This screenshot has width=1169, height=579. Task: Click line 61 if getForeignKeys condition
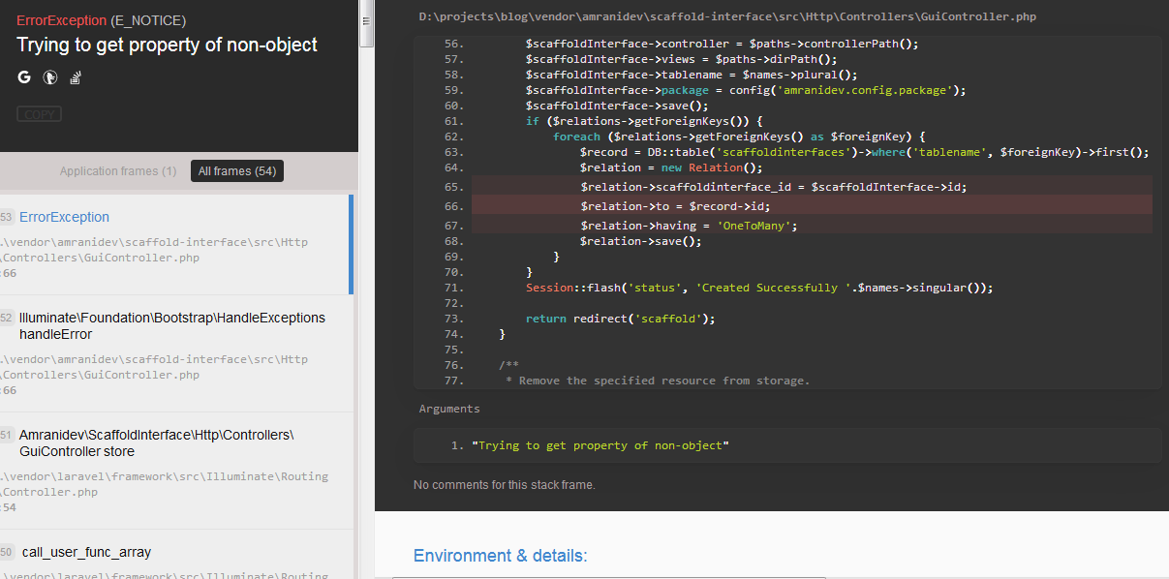pyautogui.click(x=644, y=121)
